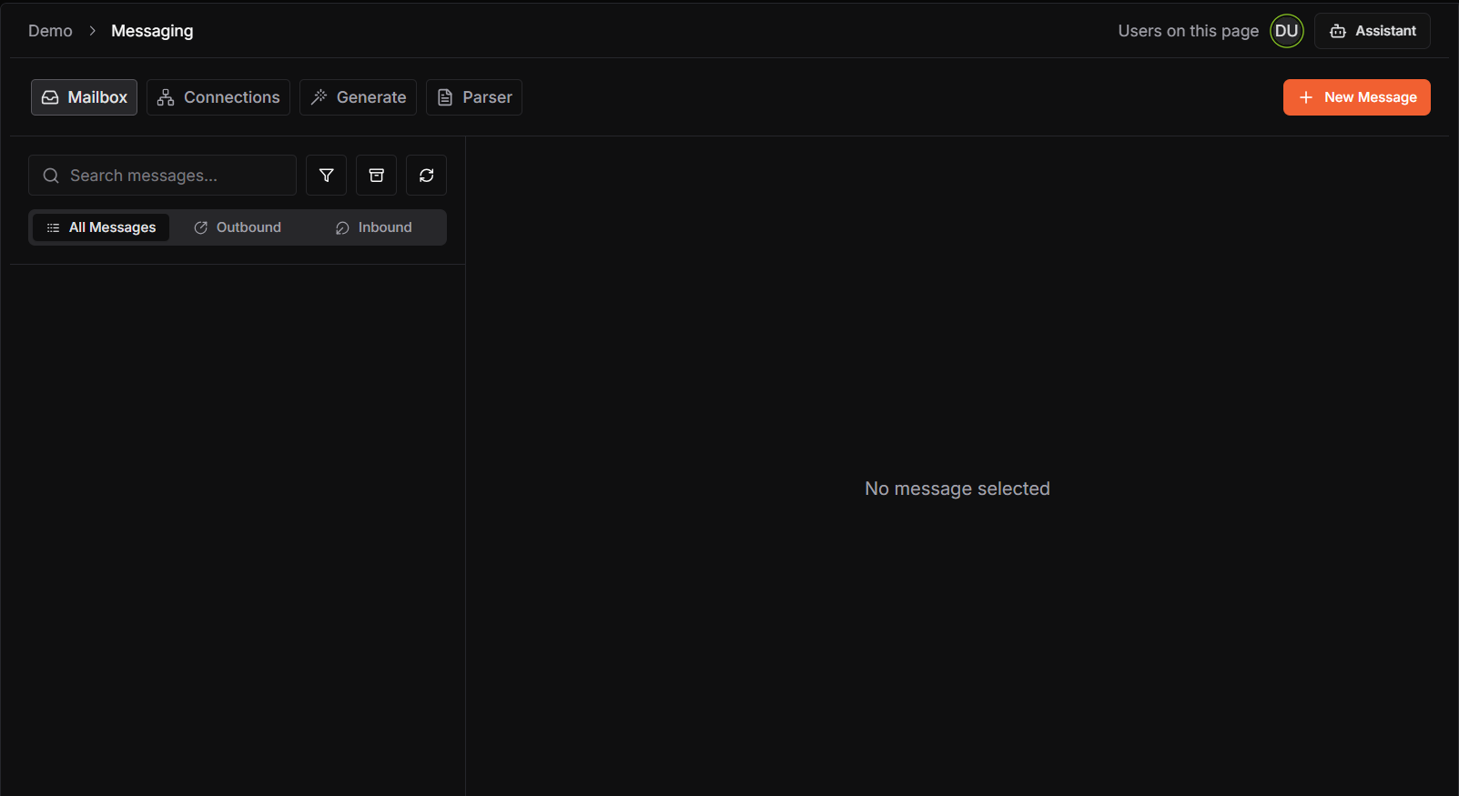Image resolution: width=1459 pixels, height=796 pixels.
Task: Open the Assistant panel
Action: point(1372,31)
